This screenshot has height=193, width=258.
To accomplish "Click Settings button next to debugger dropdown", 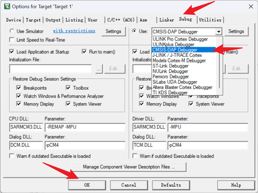I will click(x=236, y=31).
